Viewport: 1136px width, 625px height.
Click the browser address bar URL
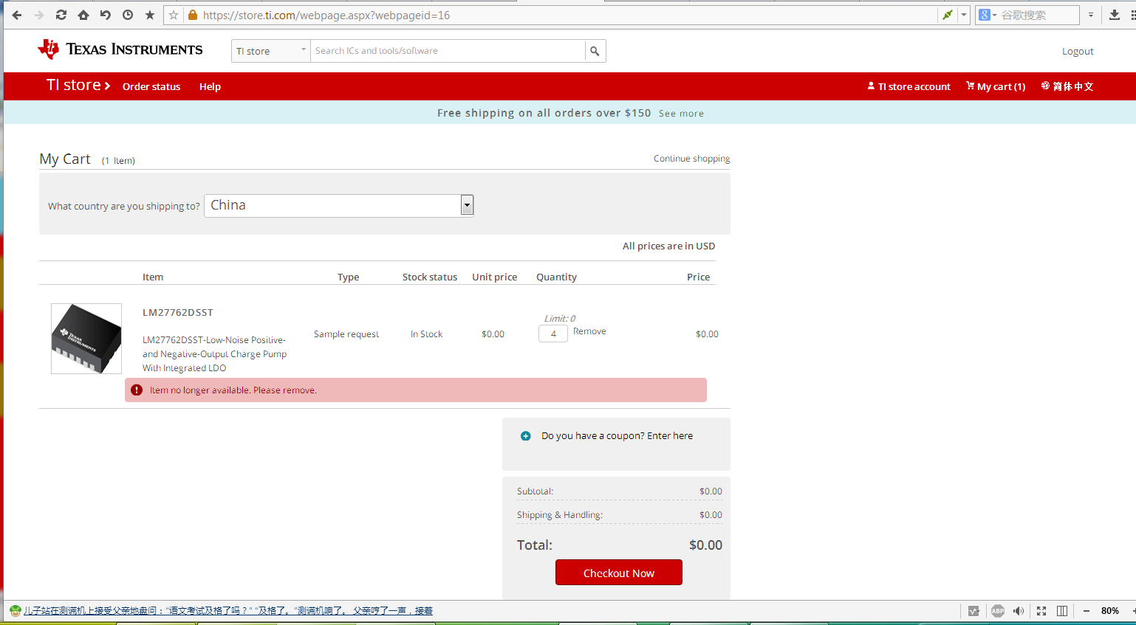326,15
